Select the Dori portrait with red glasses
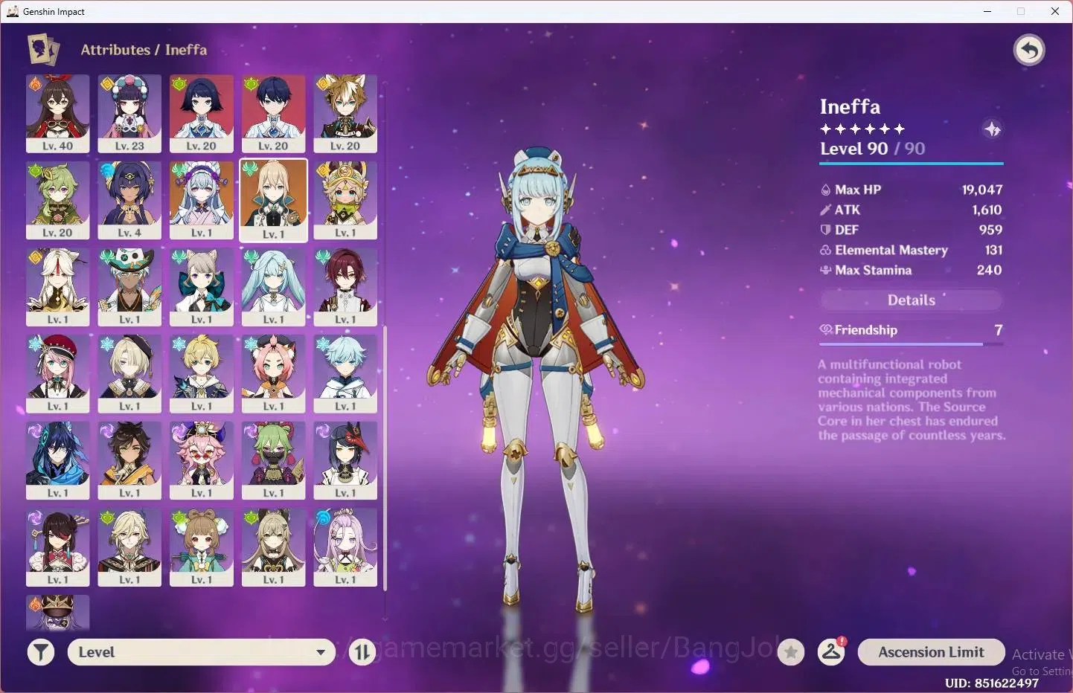The image size is (1073, 693). tap(202, 460)
